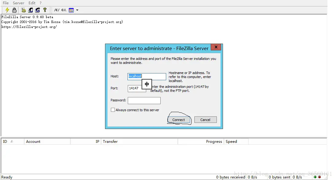This screenshot has height=180, width=336.
Task: Open the Users settings icon
Action: [x=30, y=10]
